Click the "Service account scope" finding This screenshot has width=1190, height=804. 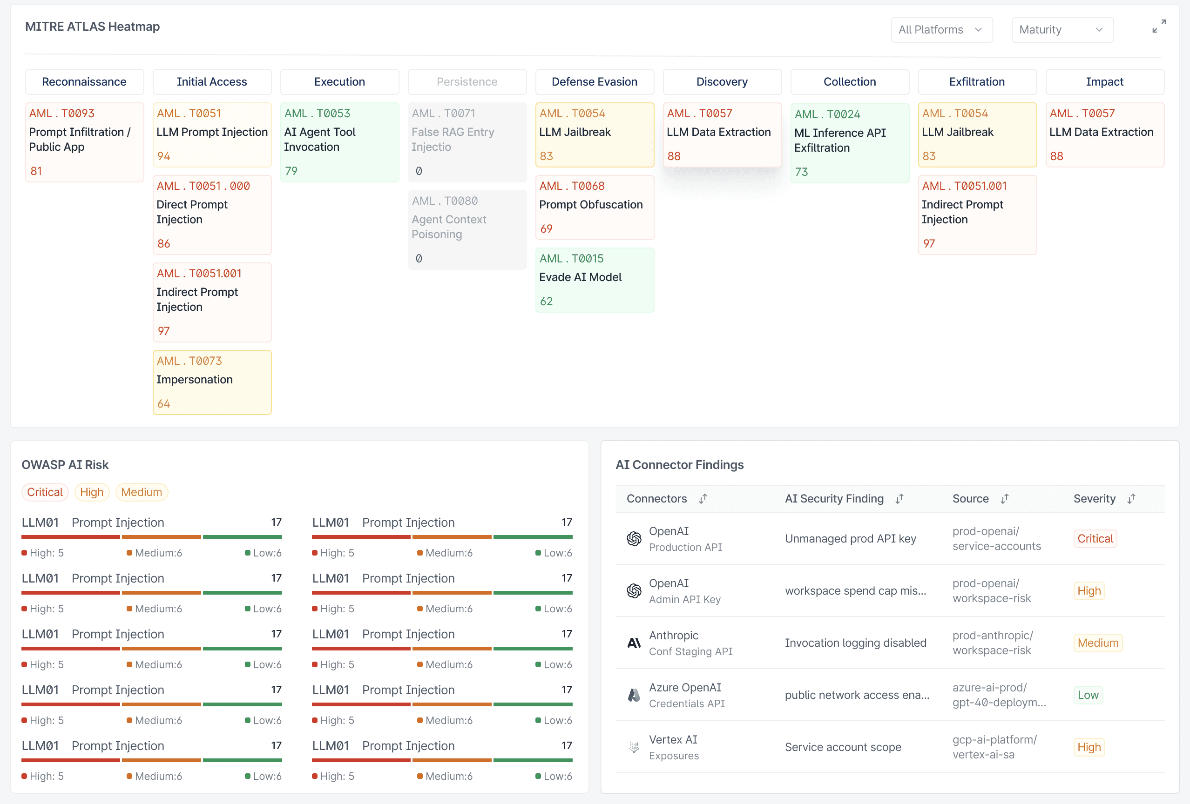pos(843,747)
